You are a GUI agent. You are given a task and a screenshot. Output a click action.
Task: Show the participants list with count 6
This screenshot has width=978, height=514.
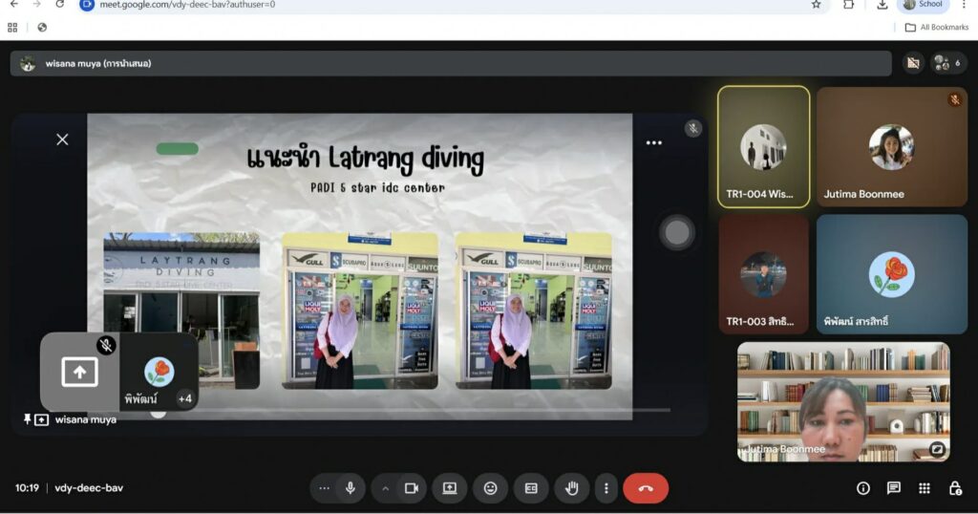click(x=948, y=63)
